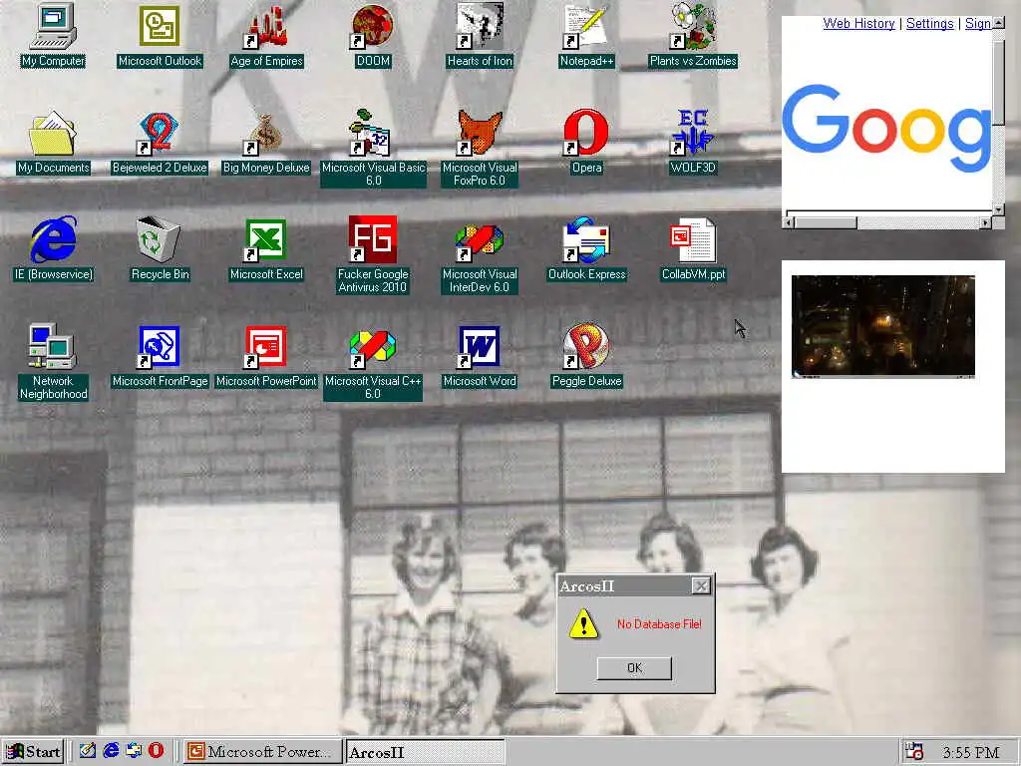The image size is (1021, 766).
Task: Click the Sign in link
Action: point(978,24)
